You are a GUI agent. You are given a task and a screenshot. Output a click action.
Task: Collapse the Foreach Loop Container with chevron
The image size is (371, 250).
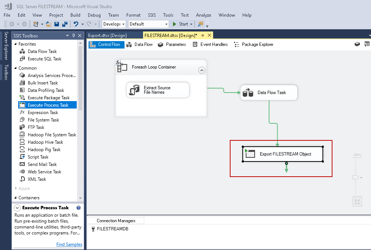pos(202,70)
